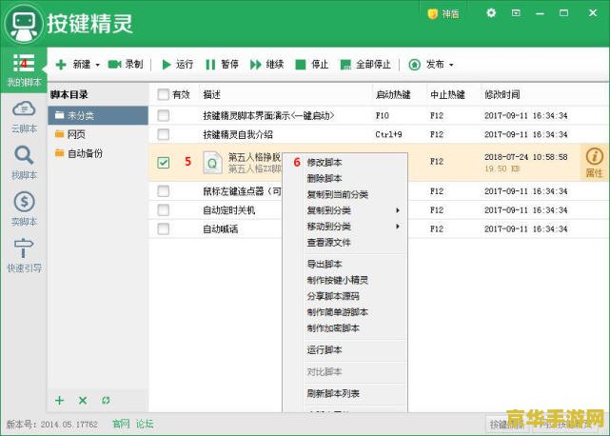Viewport: 610px width, 436px height.
Task: Resume the script with 继续
Action: tap(266, 64)
